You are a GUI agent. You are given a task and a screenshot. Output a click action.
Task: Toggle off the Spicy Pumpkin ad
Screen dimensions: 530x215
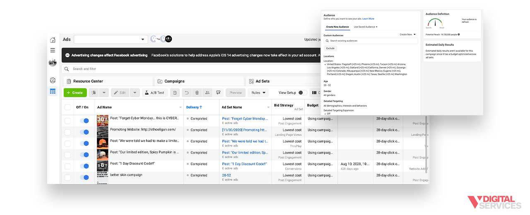[84, 155]
